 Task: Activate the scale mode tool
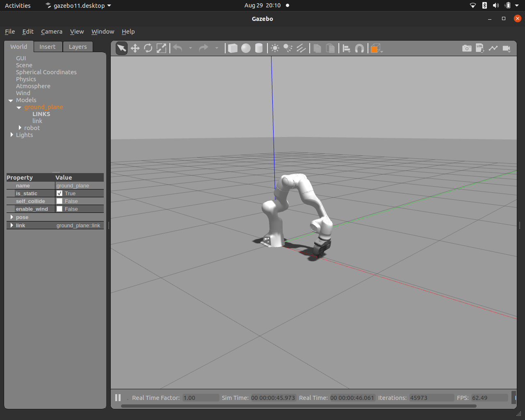(162, 48)
